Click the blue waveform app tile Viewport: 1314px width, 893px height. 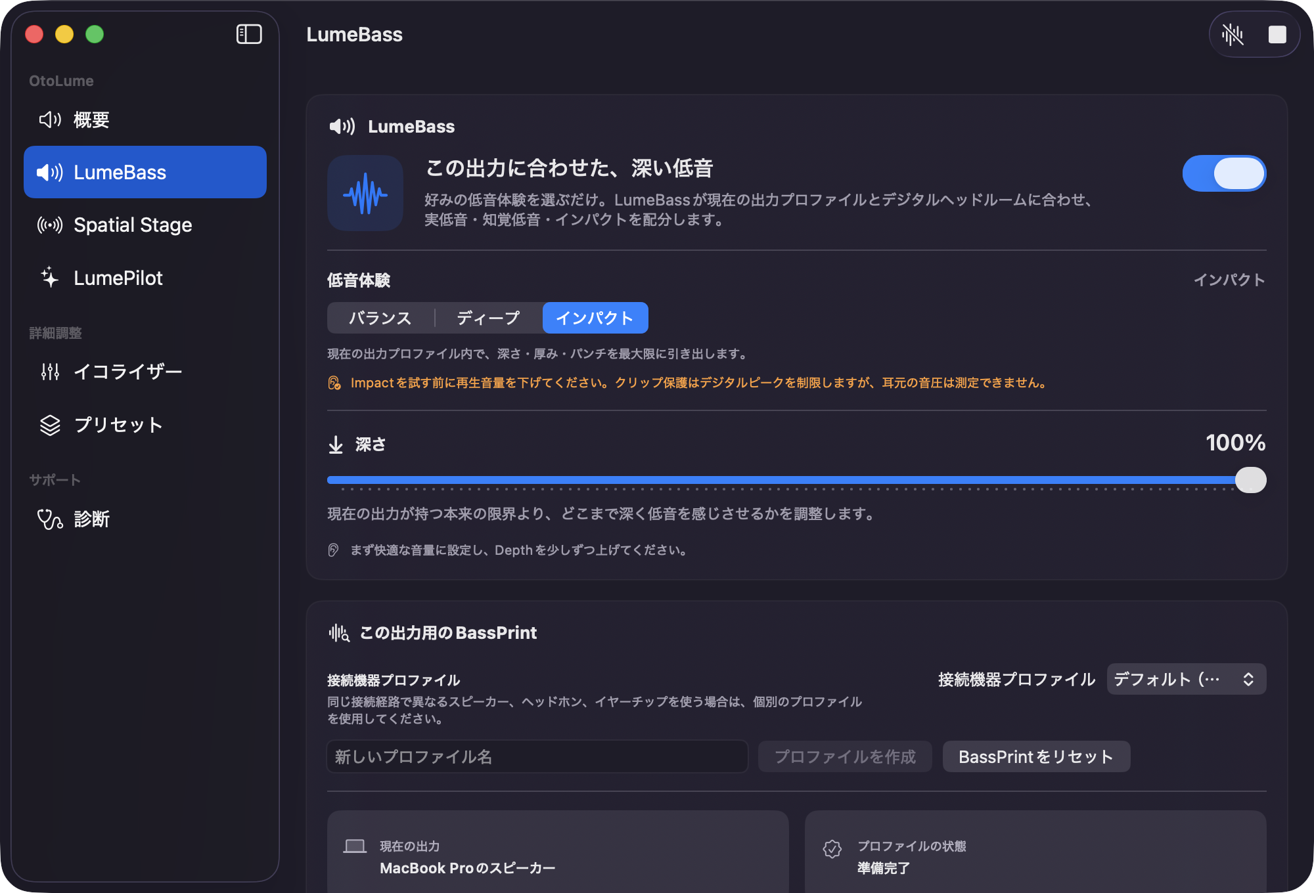[x=365, y=193]
